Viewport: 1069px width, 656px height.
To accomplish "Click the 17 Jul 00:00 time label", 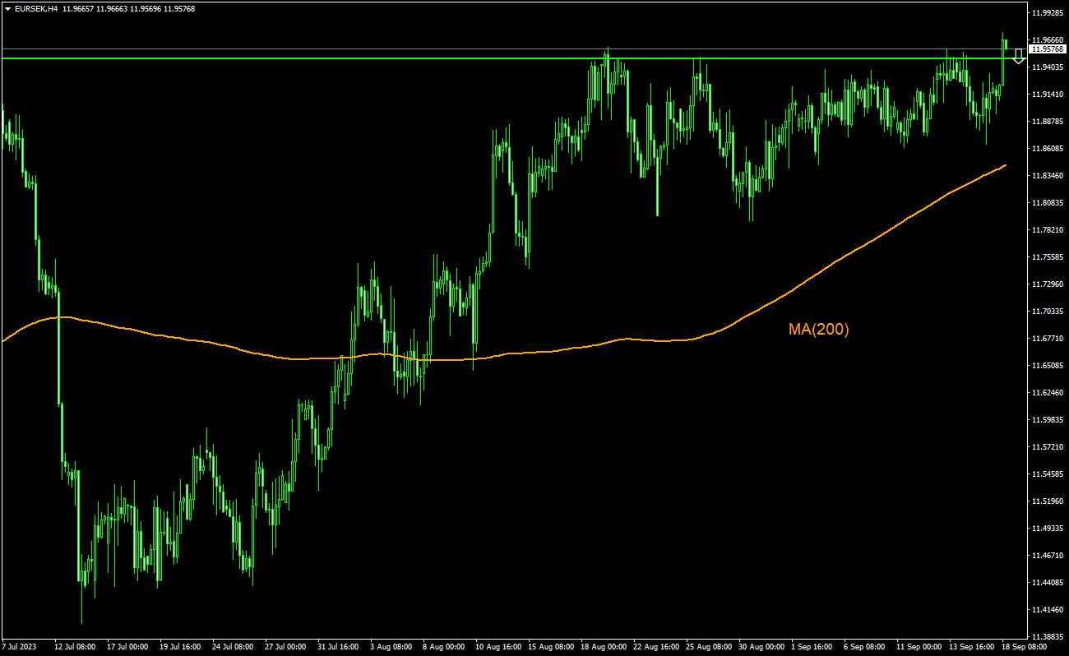I will [x=127, y=647].
